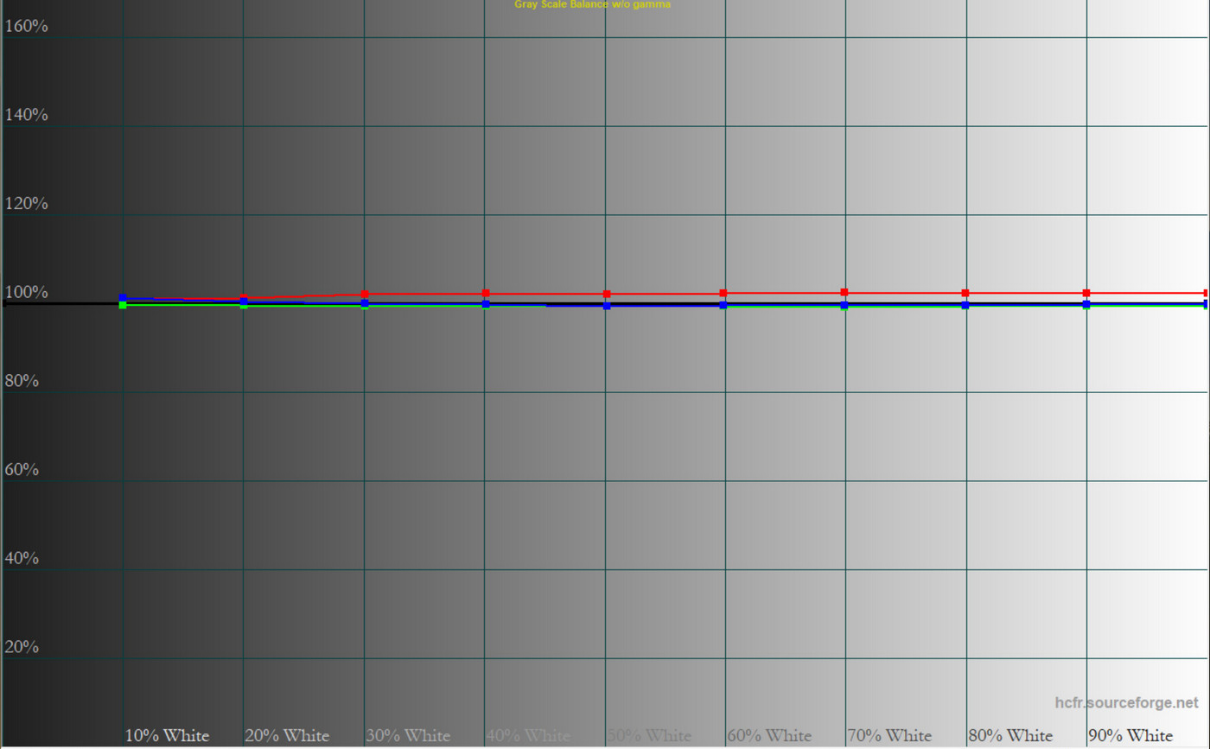
Task: Click the red data point at 20% White
Action: click(244, 298)
